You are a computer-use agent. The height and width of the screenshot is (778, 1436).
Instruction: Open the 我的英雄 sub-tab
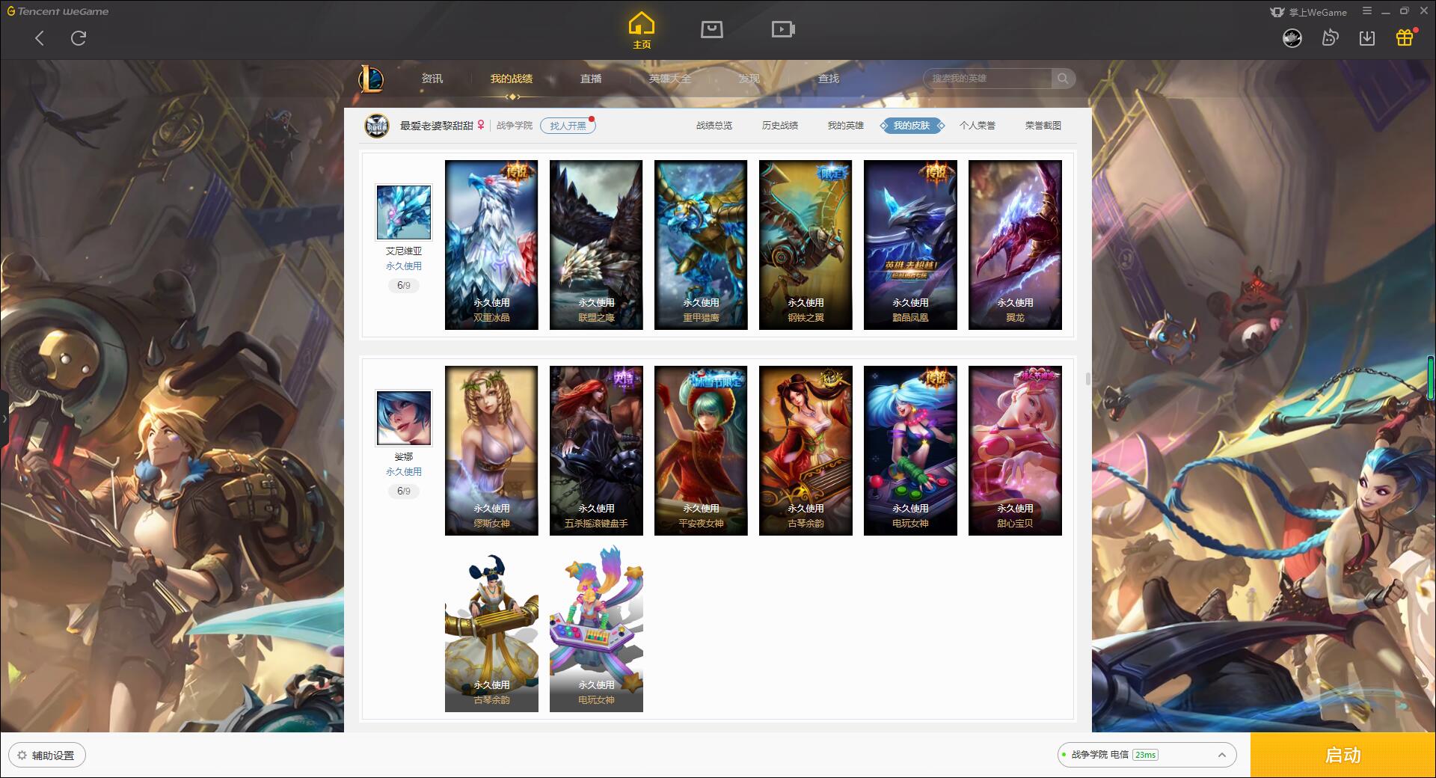tap(846, 126)
